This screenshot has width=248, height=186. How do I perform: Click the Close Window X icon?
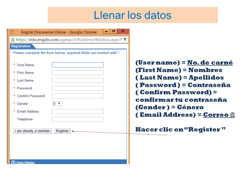13,162
